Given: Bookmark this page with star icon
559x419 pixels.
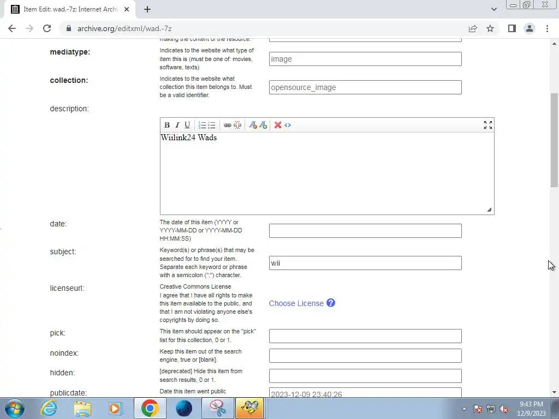Looking at the screenshot, I should point(490,28).
